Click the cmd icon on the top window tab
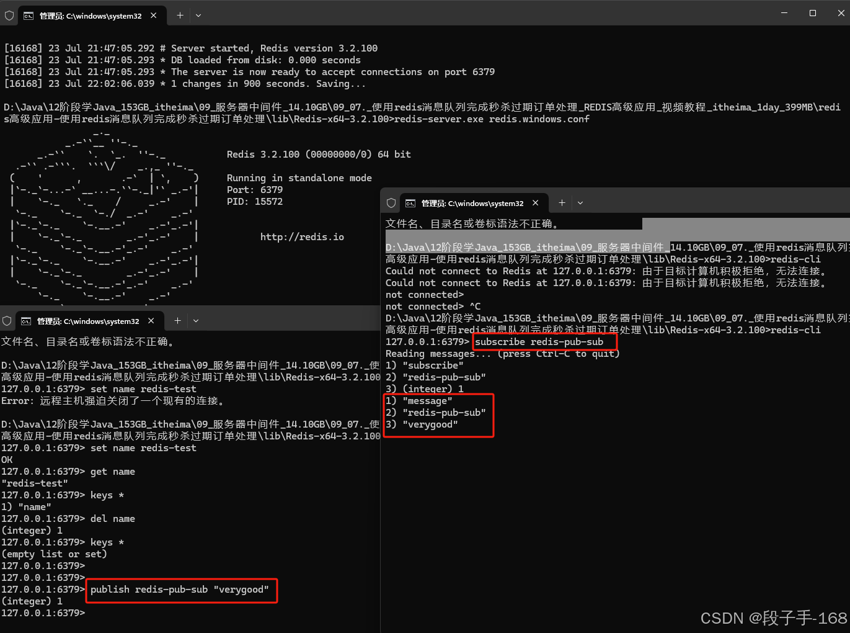This screenshot has width=850, height=633. 29,16
